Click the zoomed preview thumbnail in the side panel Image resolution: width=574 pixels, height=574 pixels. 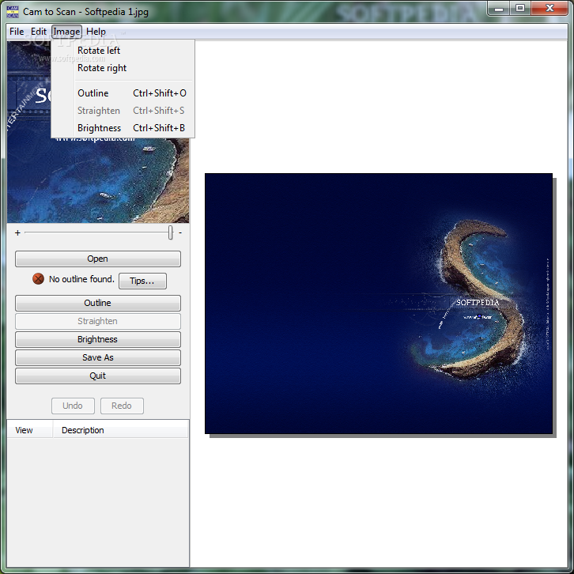pos(98,132)
